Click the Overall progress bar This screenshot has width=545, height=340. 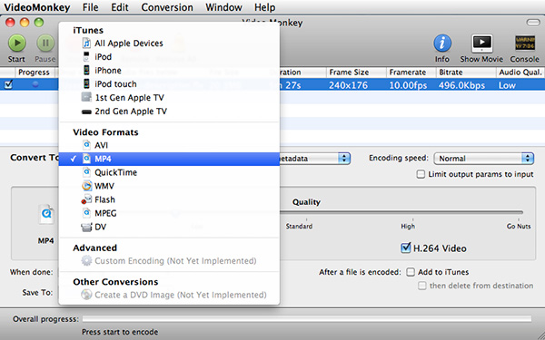307,318
